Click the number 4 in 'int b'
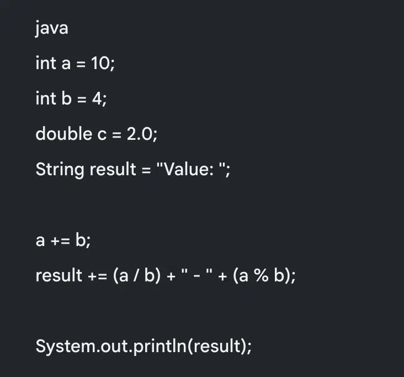 97,99
